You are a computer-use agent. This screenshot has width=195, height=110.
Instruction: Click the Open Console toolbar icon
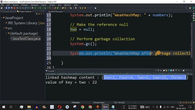coord(183,71)
